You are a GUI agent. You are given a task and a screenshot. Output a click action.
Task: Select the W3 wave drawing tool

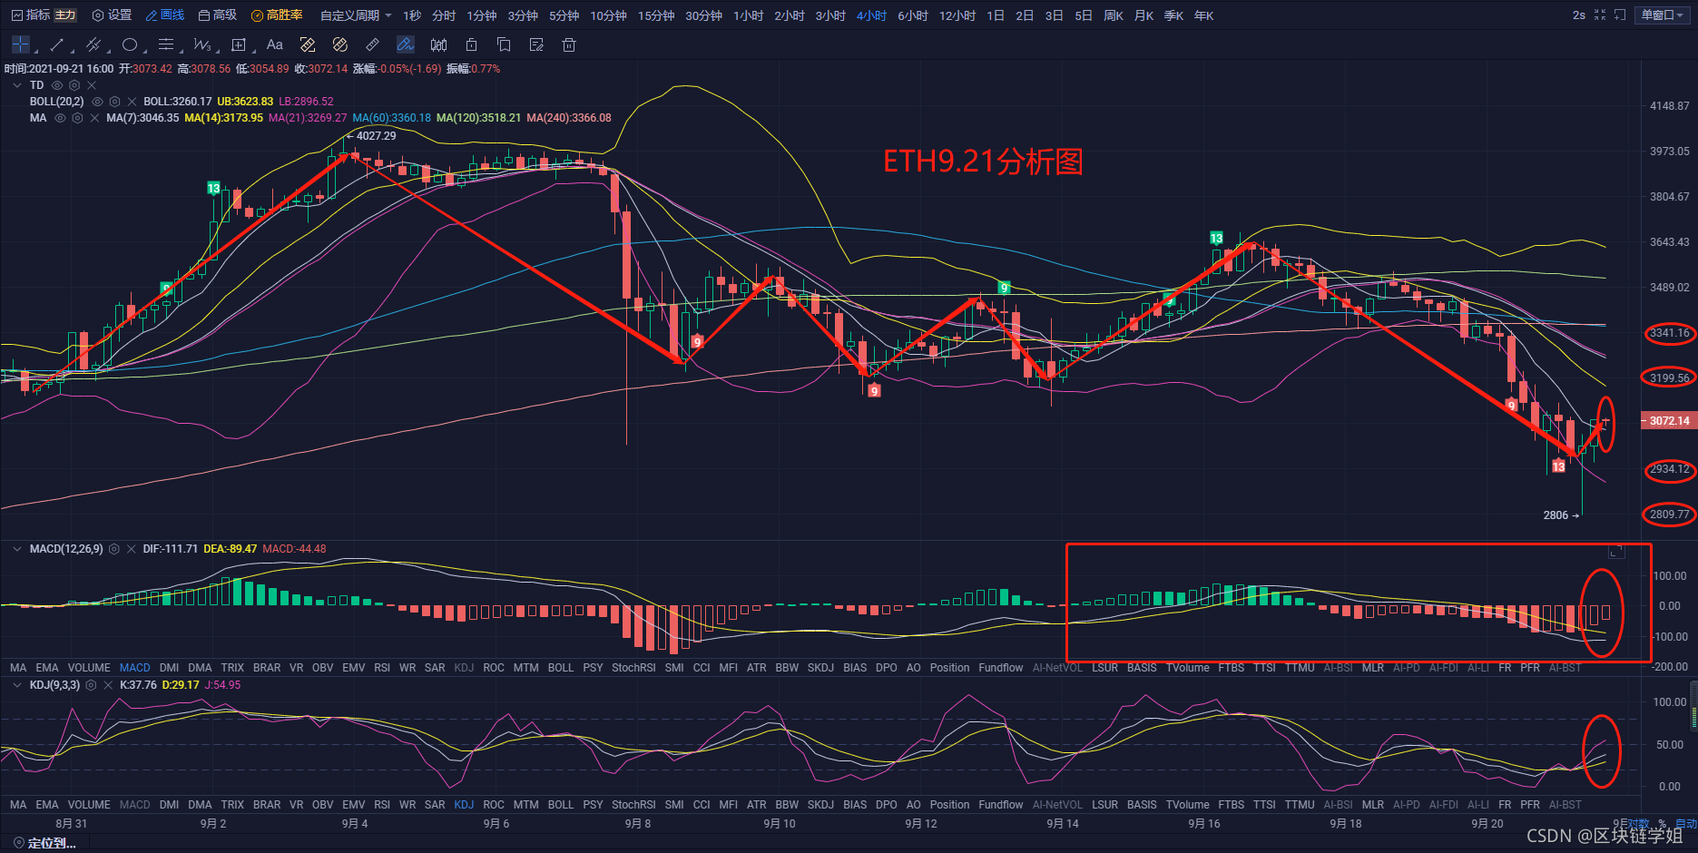click(201, 44)
